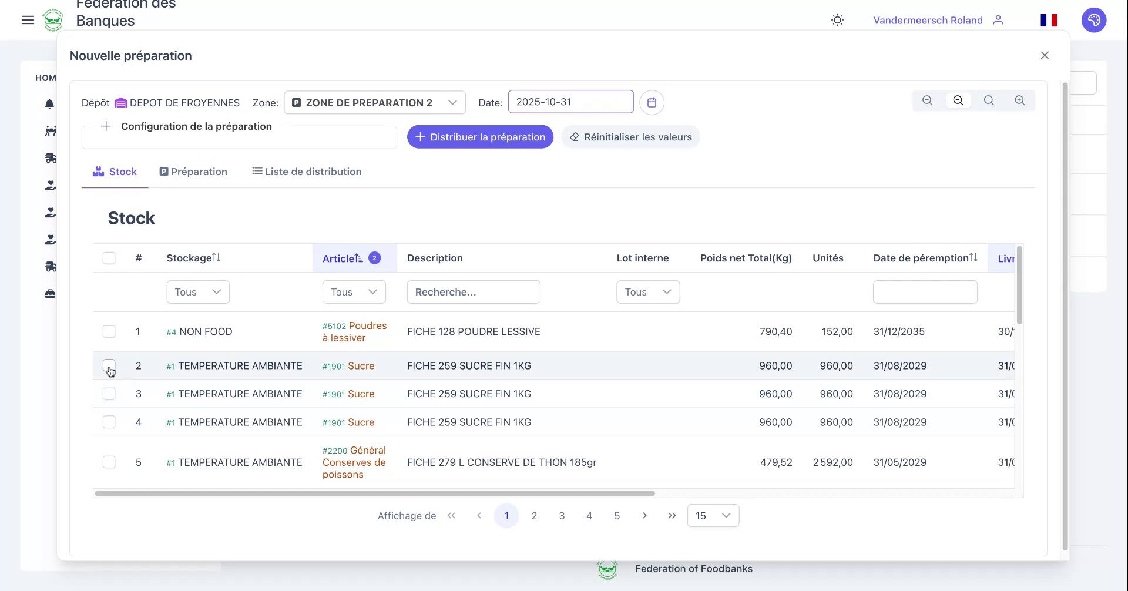Zoom in using the magnifier plus icon
Viewport: 1128px width, 591px height.
click(1020, 100)
